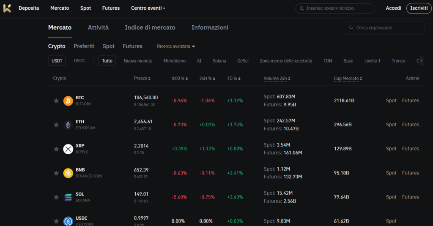Select the Tutto category filter
The height and width of the screenshot is (226, 433).
point(107,61)
